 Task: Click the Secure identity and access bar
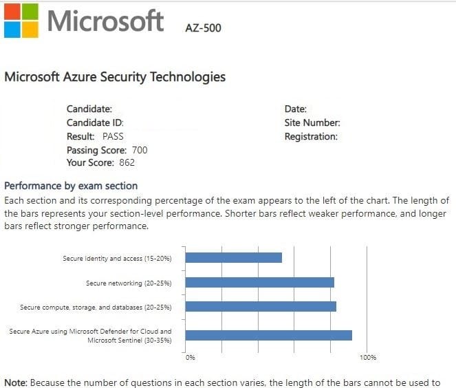click(x=234, y=258)
